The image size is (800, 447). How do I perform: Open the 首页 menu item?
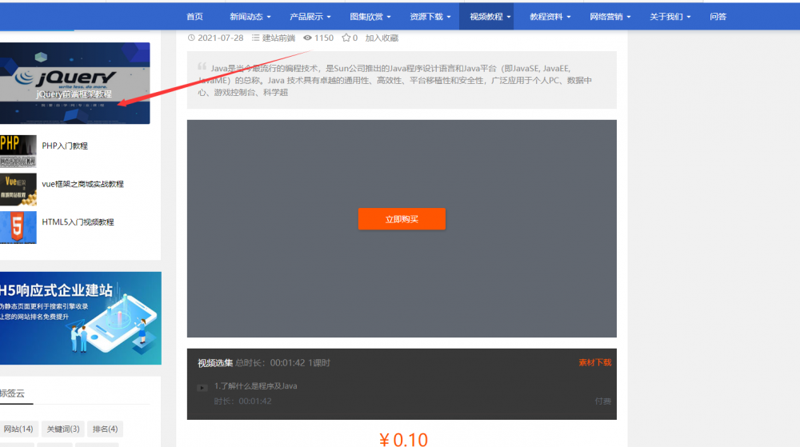[194, 17]
